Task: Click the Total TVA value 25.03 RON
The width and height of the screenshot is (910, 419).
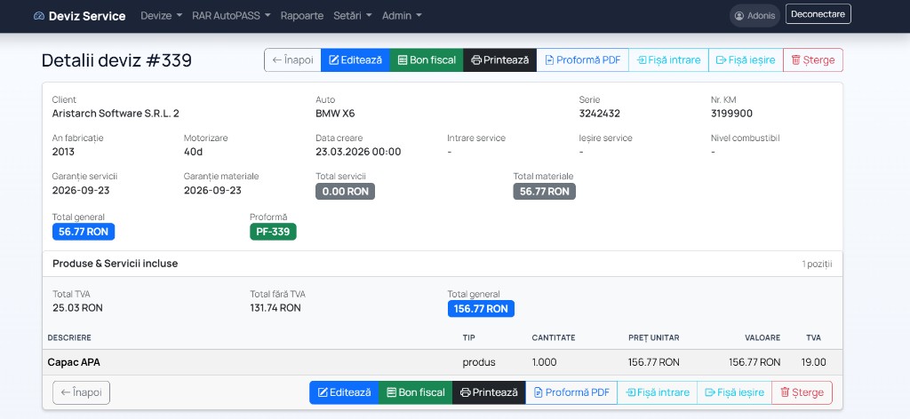Action: pos(78,308)
